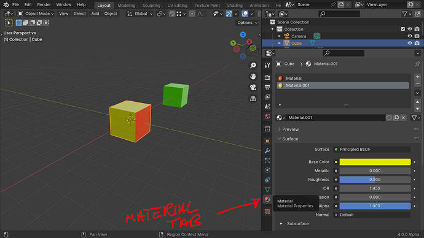Open the Material properties tab
Image resolution: width=424 pixels, height=238 pixels.
tap(267, 199)
